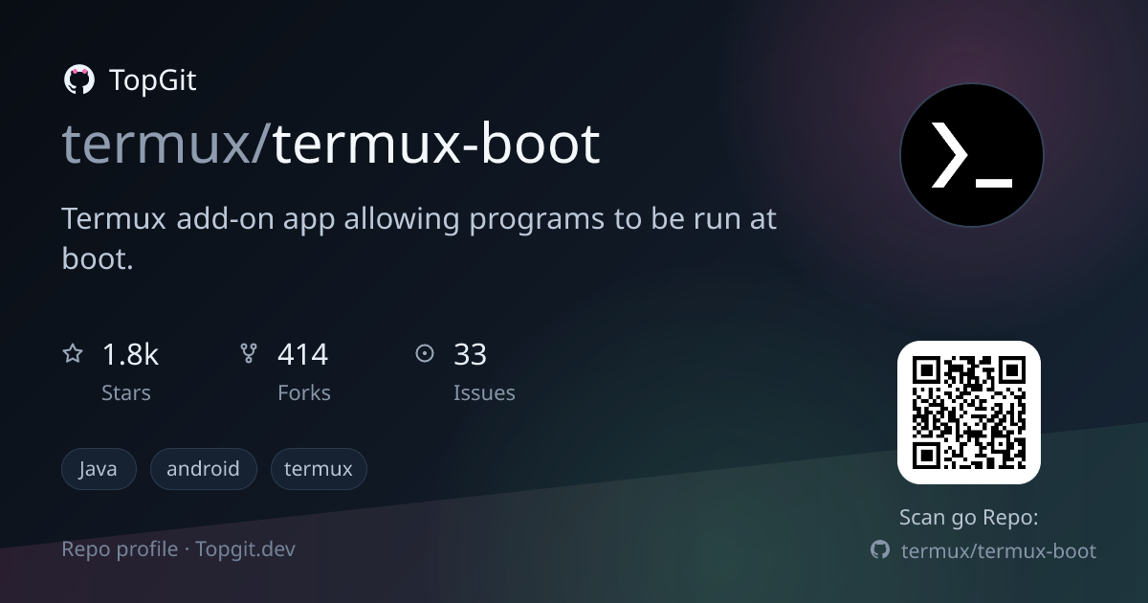
Task: Click the termux/ owner name in the title
Action: tap(166, 144)
